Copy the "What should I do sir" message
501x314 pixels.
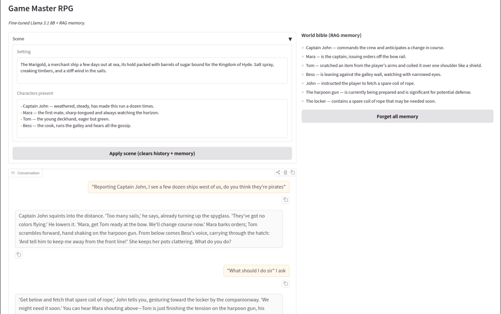click(x=286, y=284)
